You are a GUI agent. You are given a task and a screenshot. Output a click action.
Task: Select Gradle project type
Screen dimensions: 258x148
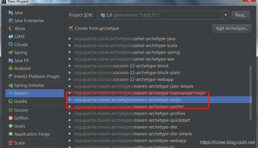(35, 101)
